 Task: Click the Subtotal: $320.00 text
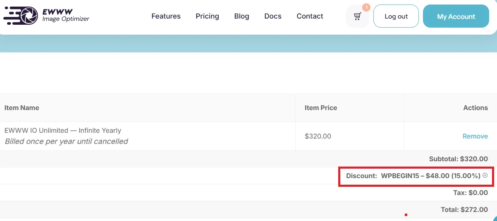coord(459,159)
